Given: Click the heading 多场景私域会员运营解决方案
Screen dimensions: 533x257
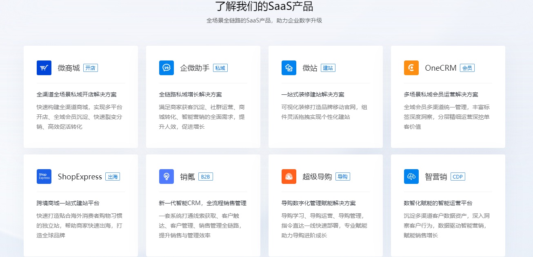Looking at the screenshot, I should coord(441,94).
